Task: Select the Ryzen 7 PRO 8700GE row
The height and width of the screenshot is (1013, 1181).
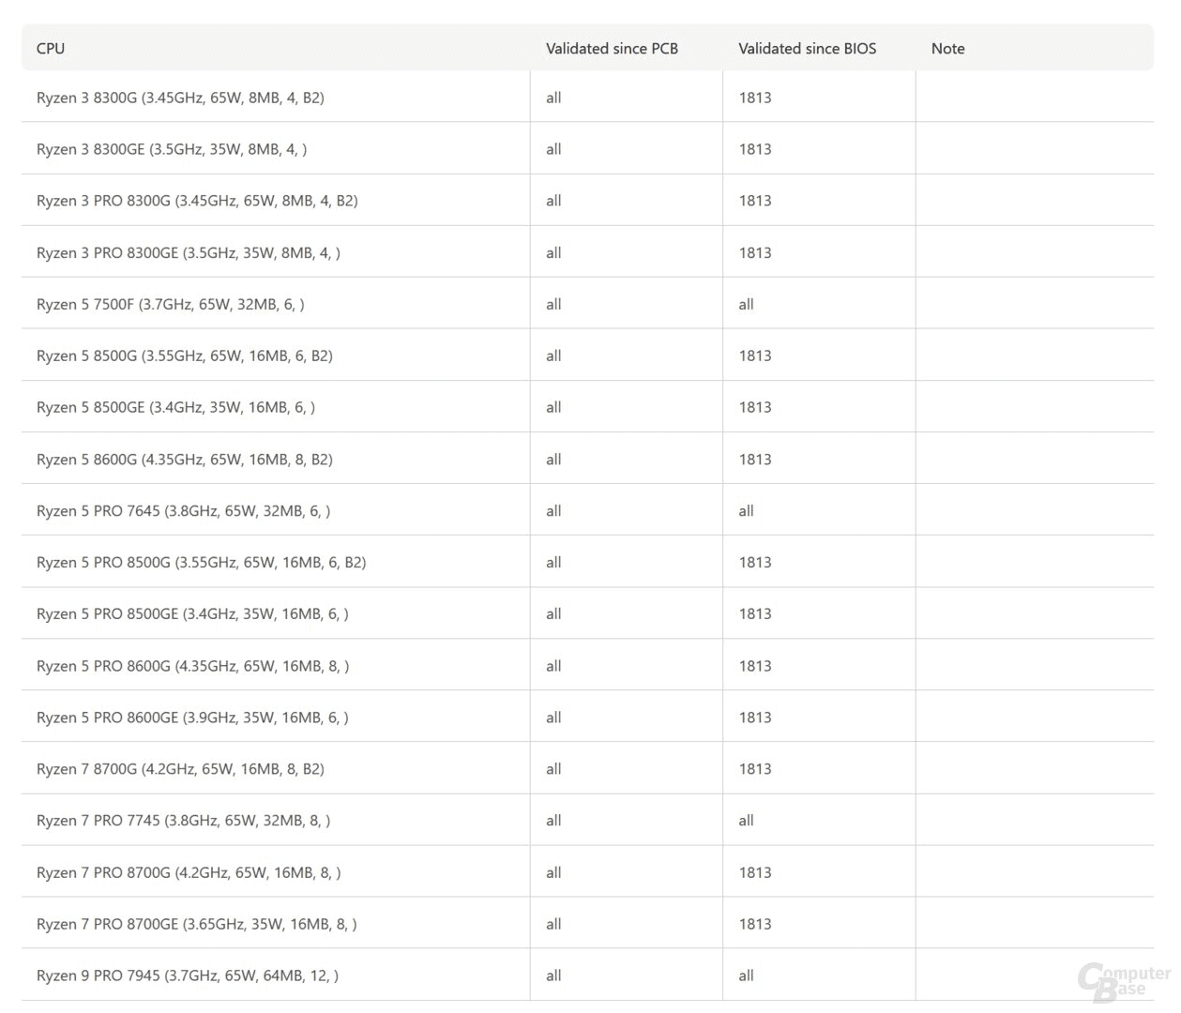Action: [x=196, y=924]
